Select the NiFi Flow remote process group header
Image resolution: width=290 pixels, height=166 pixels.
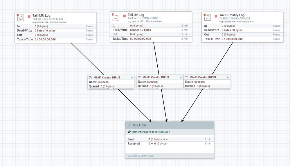170,125
